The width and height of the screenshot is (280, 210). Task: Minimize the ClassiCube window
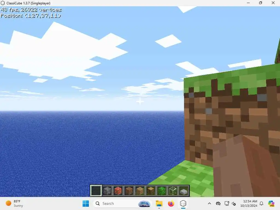coord(248,3)
